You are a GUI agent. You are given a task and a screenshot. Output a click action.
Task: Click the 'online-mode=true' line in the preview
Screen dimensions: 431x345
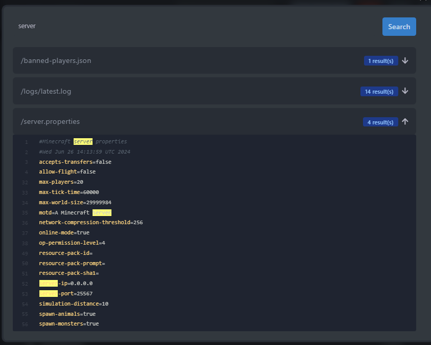[x=64, y=232]
